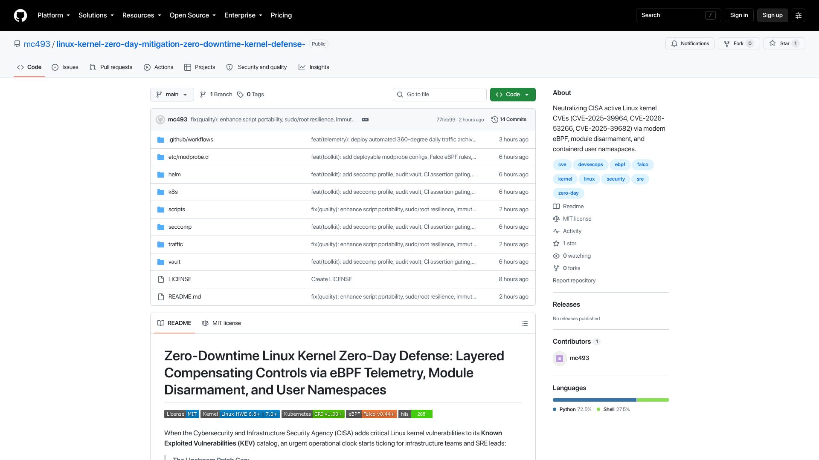
Task: Click the ebpf topic tag
Action: coord(620,165)
